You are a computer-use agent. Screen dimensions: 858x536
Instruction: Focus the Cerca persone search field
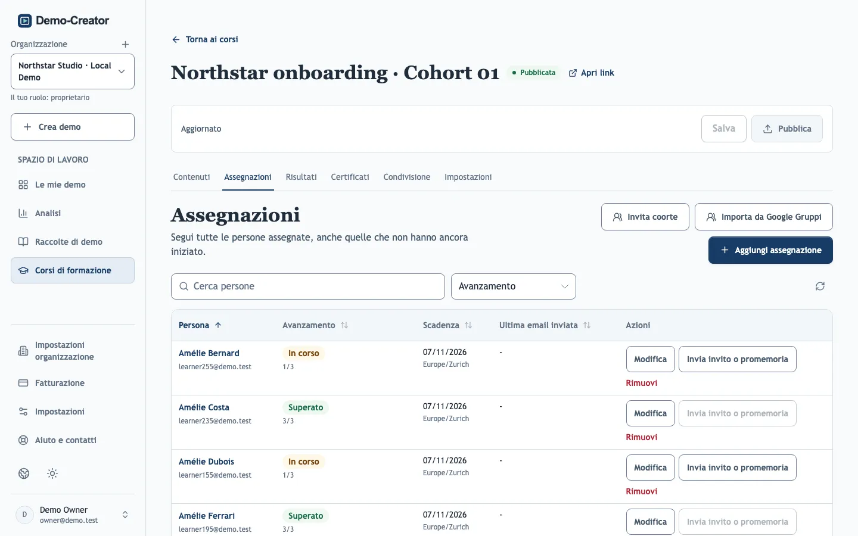point(308,286)
